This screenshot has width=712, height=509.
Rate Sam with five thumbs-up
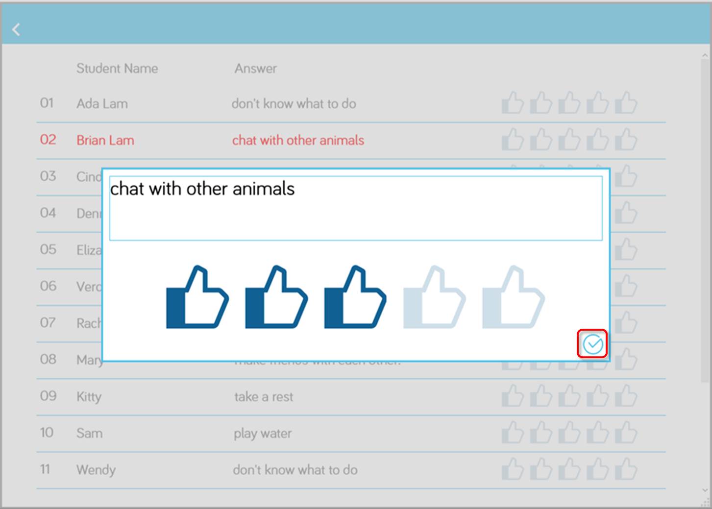626,433
